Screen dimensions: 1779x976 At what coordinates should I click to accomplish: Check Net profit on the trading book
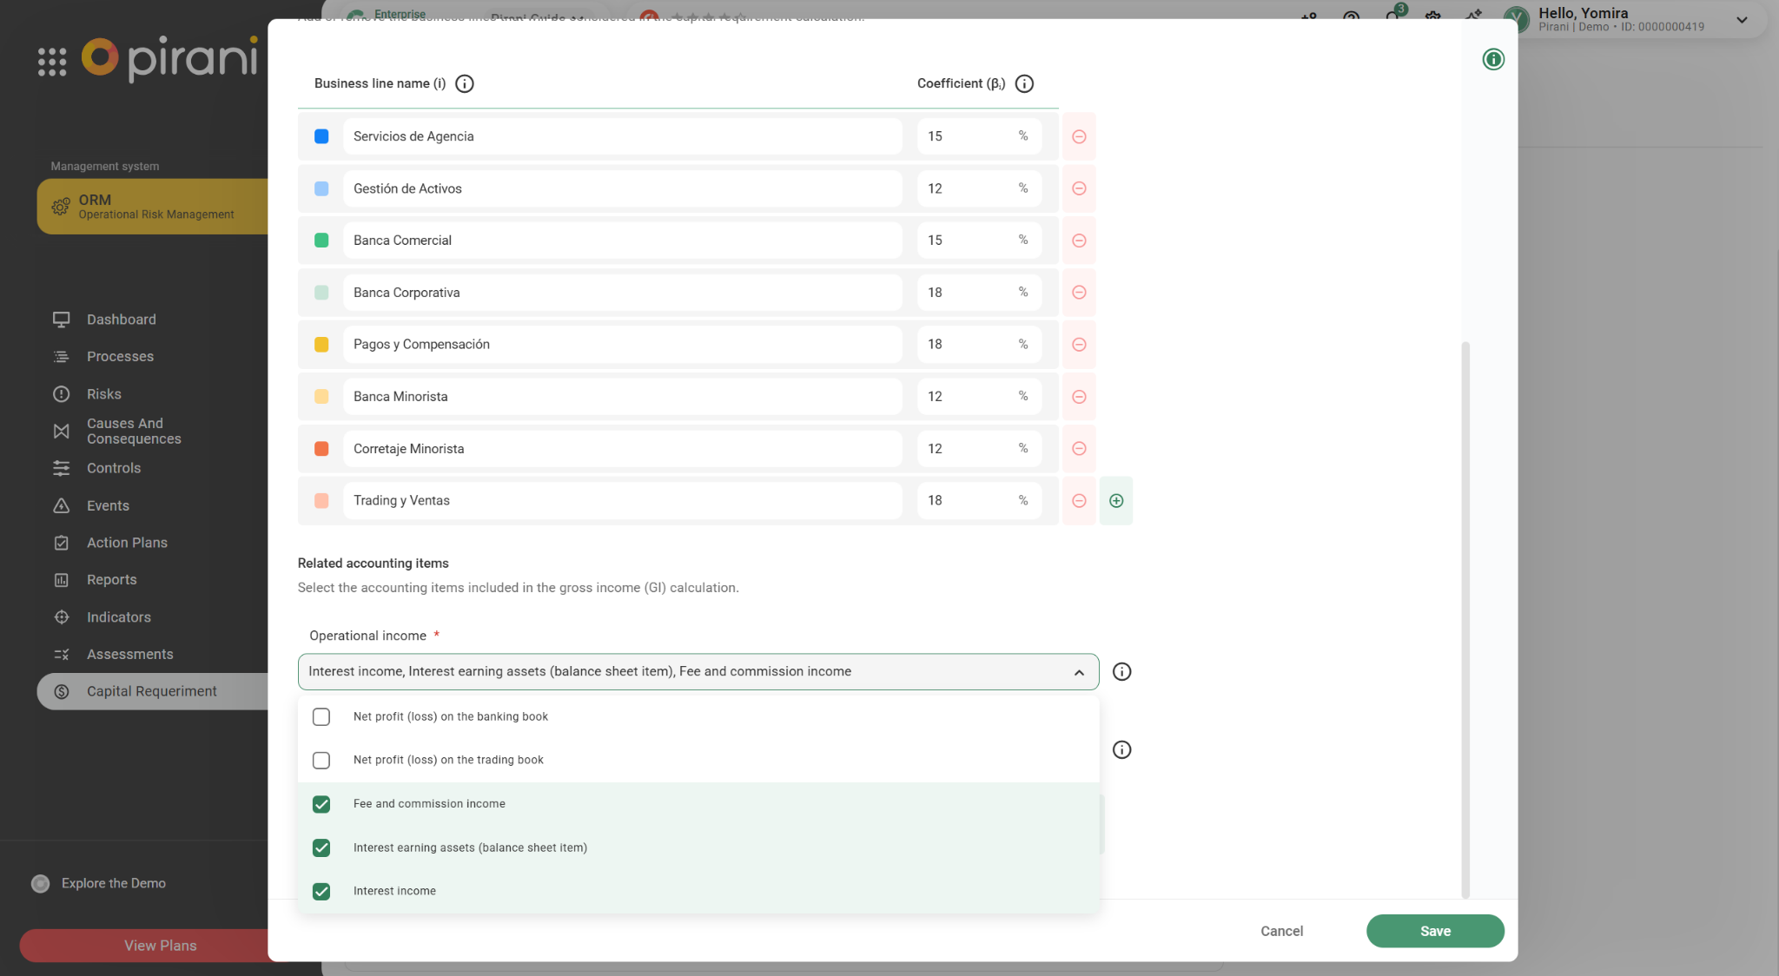[x=321, y=761]
